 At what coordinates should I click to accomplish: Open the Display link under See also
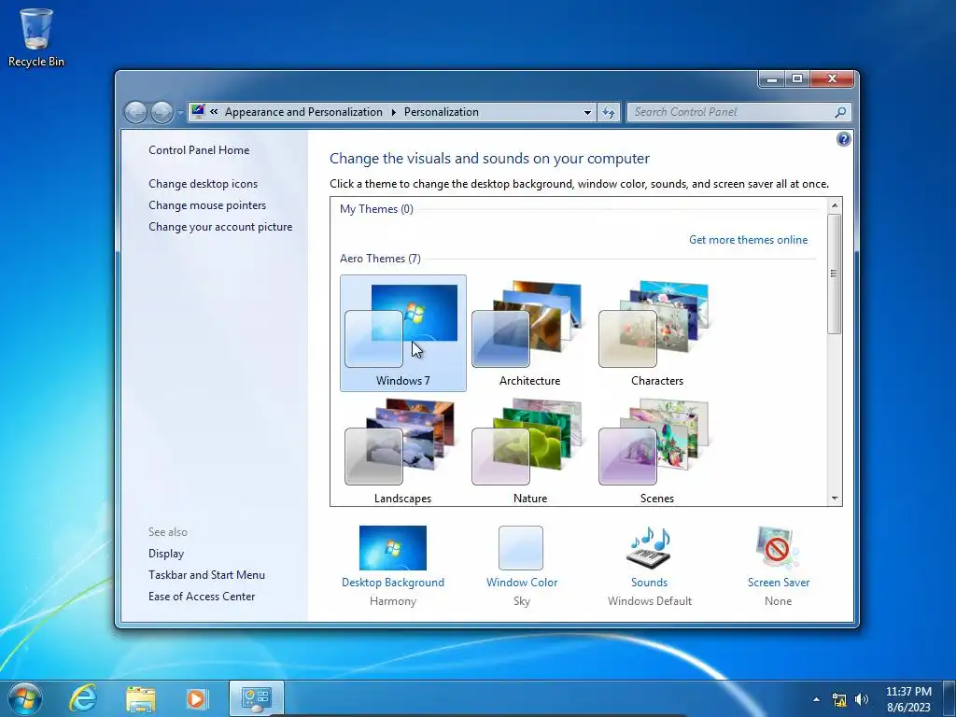(x=166, y=553)
